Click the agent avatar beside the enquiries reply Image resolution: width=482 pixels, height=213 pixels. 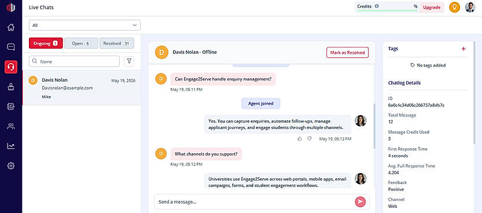(x=360, y=121)
